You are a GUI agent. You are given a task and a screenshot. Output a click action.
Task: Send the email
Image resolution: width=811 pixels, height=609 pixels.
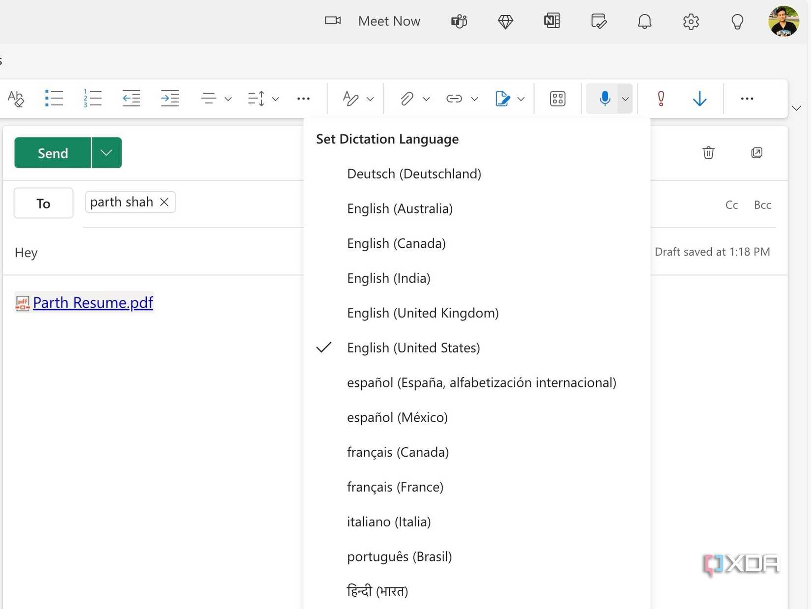pyautogui.click(x=53, y=153)
